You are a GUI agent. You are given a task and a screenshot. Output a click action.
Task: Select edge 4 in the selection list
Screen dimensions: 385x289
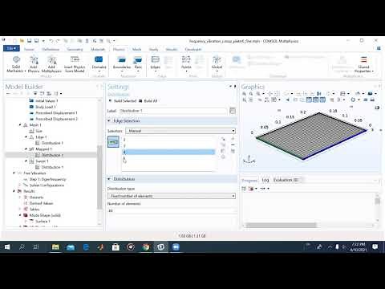(x=168, y=152)
